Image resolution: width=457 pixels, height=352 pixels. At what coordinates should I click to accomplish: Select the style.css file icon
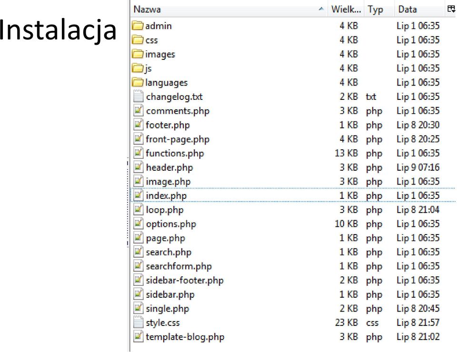138,323
